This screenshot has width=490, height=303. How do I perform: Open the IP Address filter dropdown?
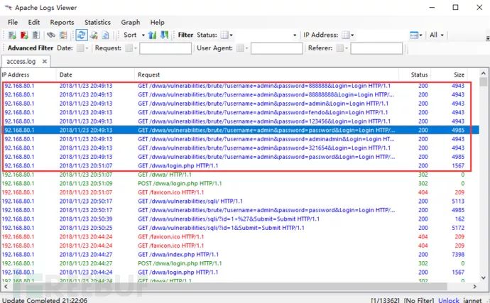(348, 35)
